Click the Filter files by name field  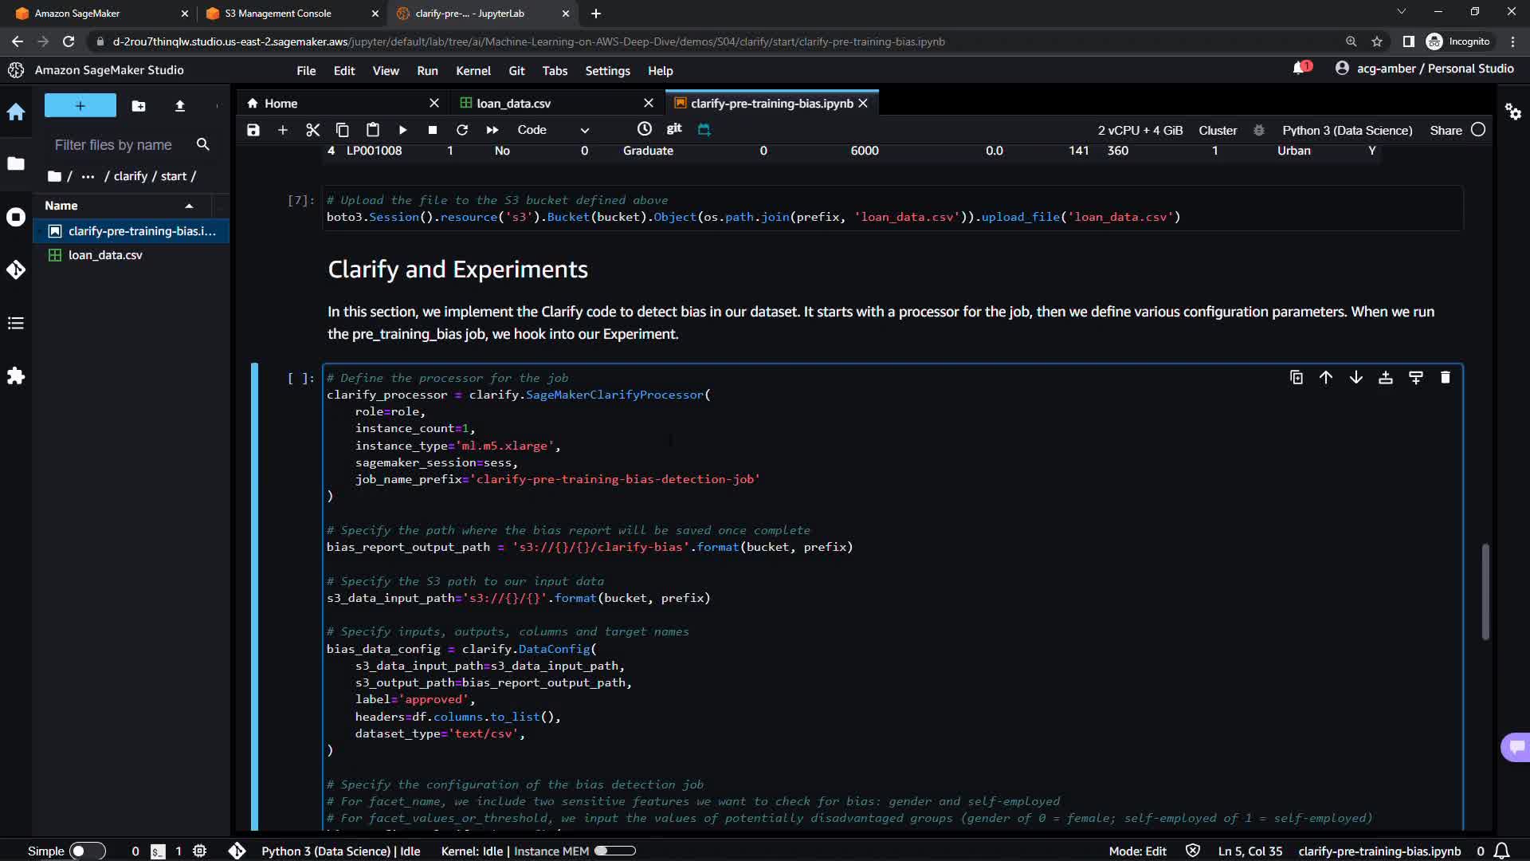pos(113,145)
